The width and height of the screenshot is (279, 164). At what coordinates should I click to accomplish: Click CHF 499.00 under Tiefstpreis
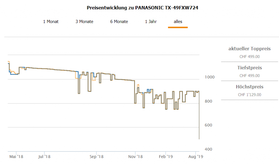[249, 76]
